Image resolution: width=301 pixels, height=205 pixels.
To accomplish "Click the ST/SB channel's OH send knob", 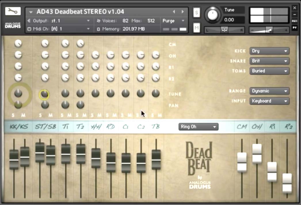I will (45, 55).
